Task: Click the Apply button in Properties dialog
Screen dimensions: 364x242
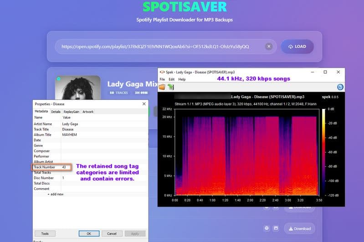Action: pyautogui.click(x=135, y=233)
